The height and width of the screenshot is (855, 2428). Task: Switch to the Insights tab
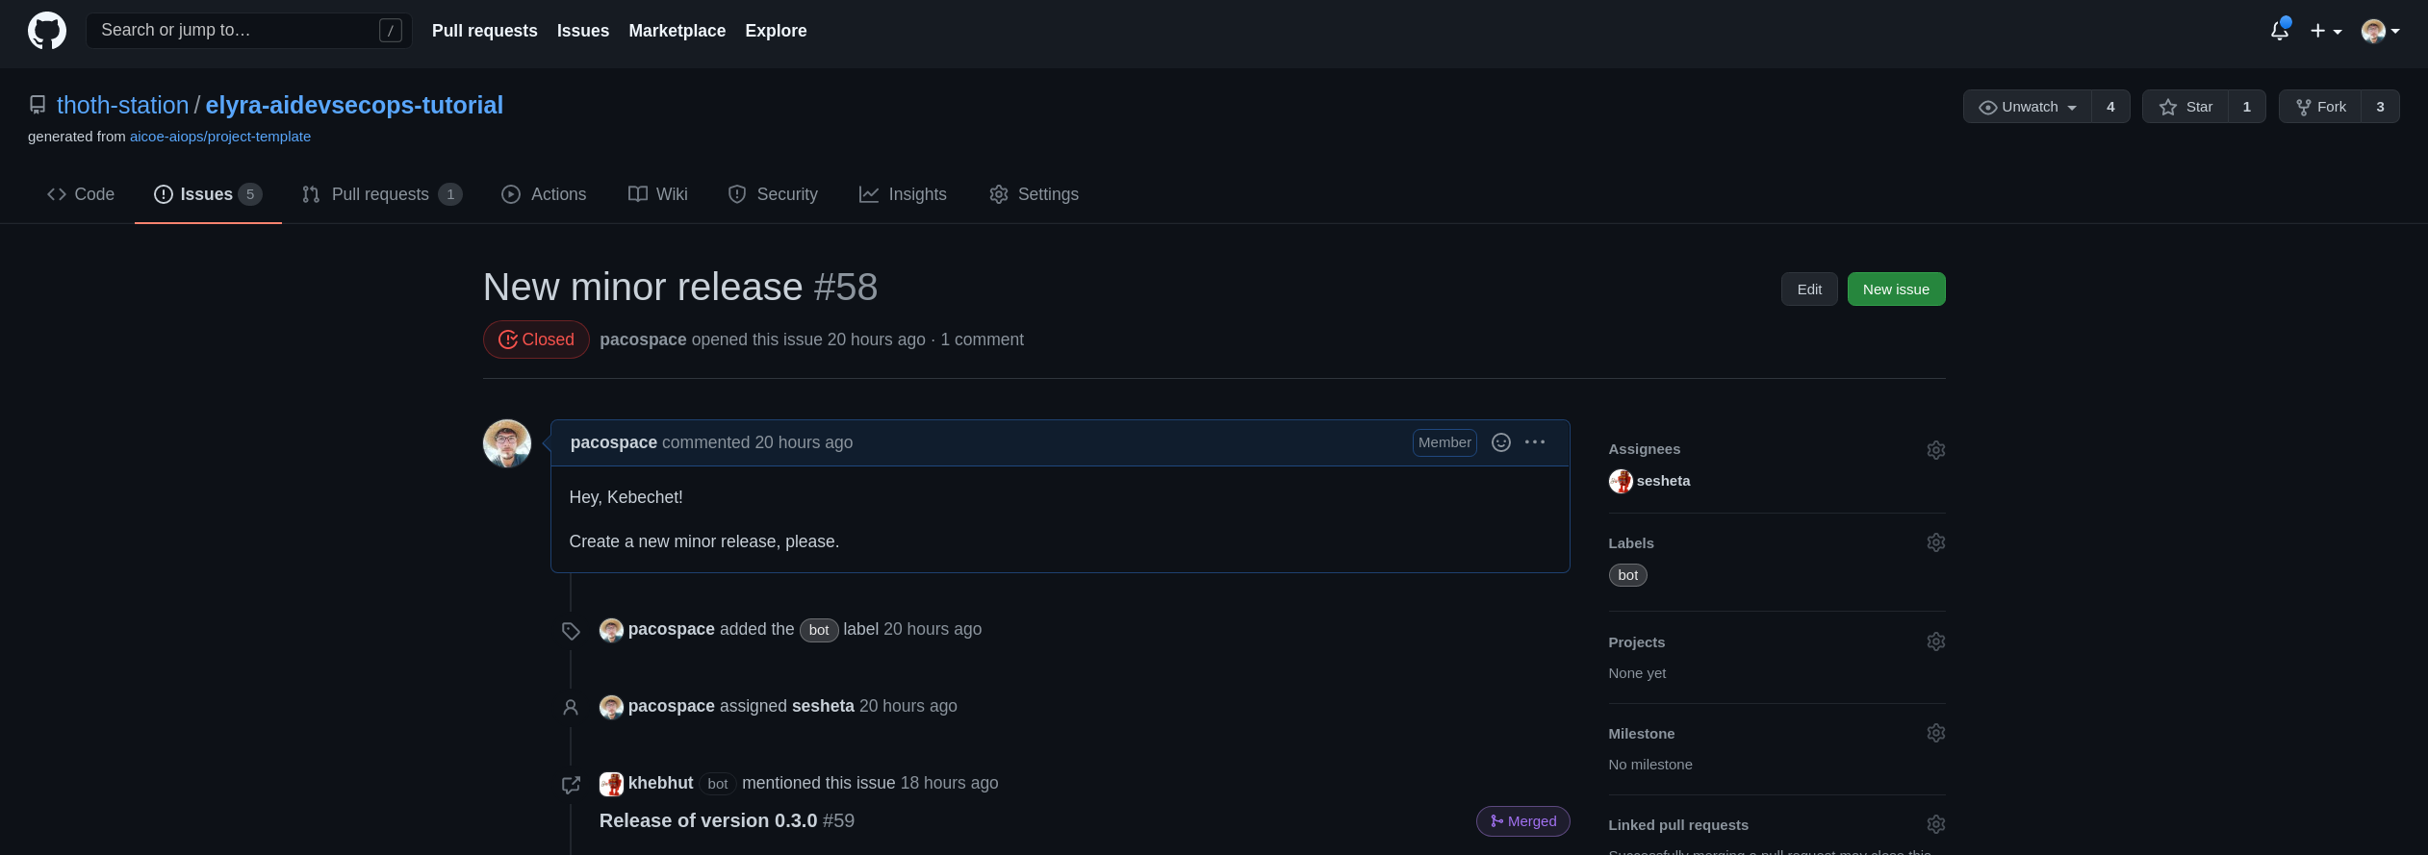coord(903,194)
